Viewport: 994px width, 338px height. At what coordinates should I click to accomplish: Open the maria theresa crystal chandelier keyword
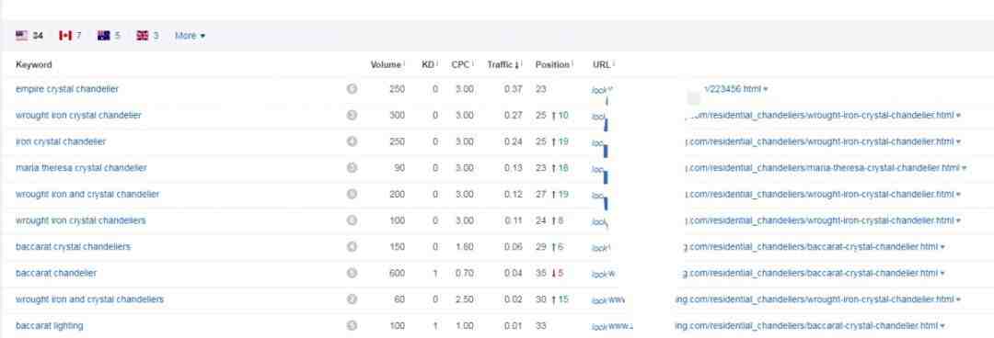point(81,168)
